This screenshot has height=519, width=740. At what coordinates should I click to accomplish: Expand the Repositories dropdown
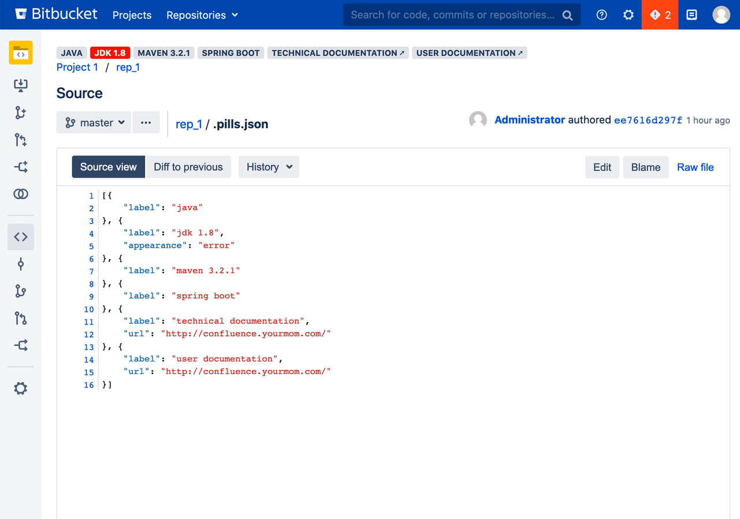[202, 15]
